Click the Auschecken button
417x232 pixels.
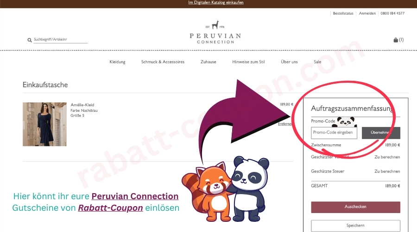coord(355,207)
